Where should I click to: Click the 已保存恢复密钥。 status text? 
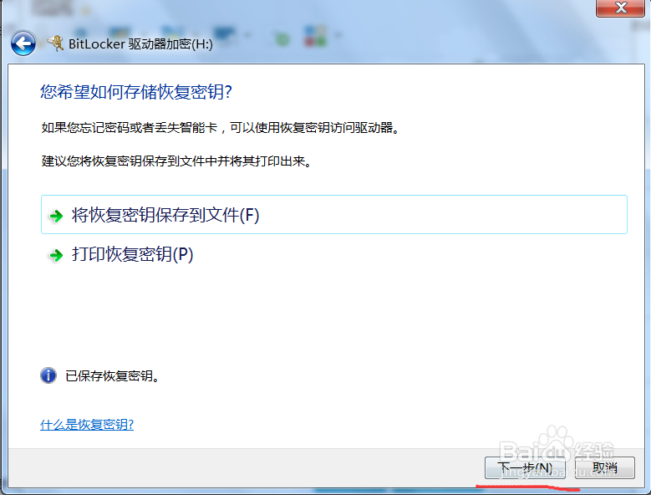pyautogui.click(x=112, y=375)
